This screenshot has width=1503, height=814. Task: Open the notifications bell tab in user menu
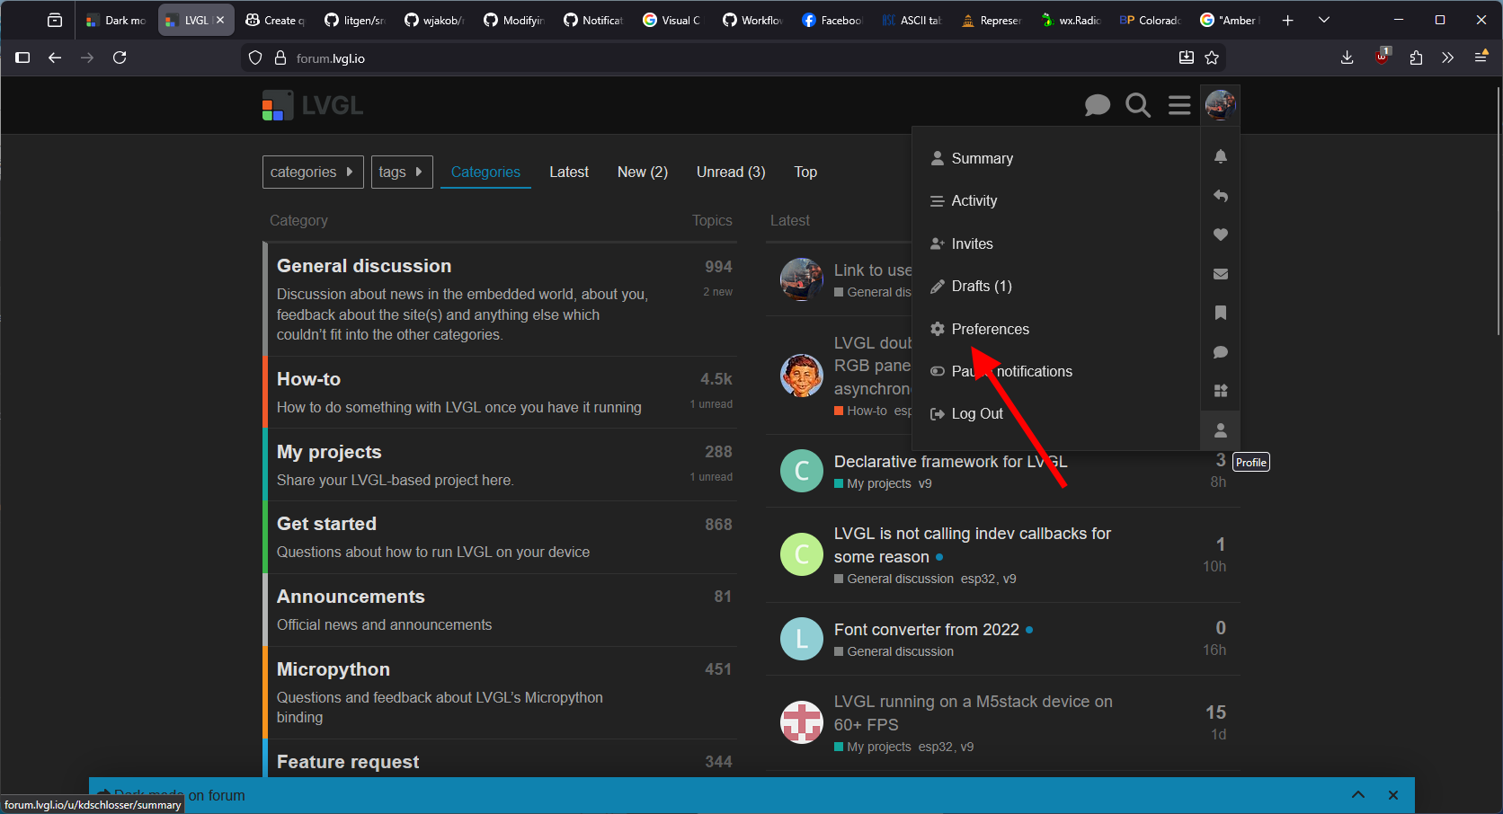(x=1220, y=156)
